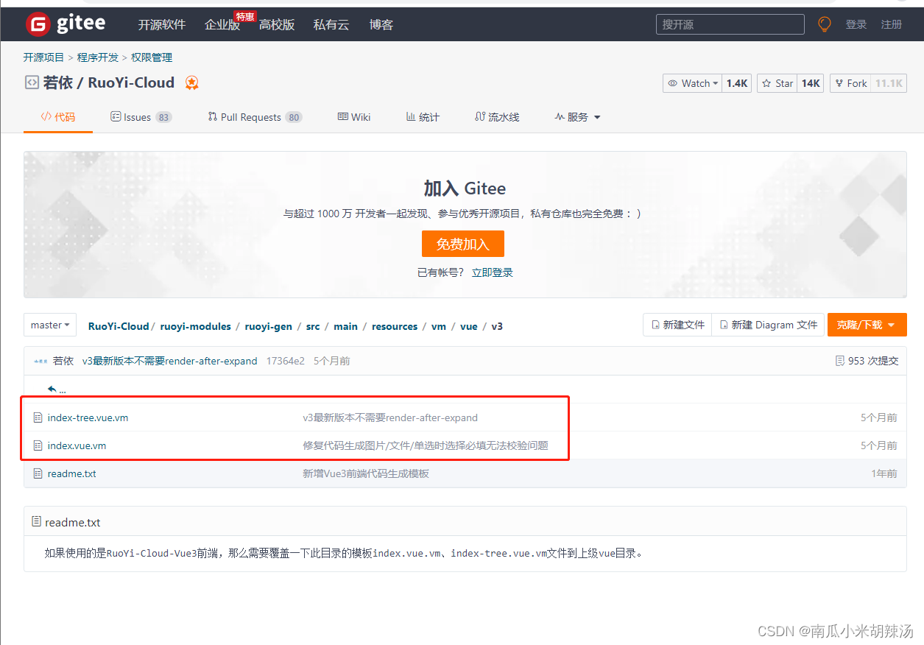Image resolution: width=924 pixels, height=645 pixels.
Task: Click the file icon of index-tree.vue.vm
Action: (38, 417)
